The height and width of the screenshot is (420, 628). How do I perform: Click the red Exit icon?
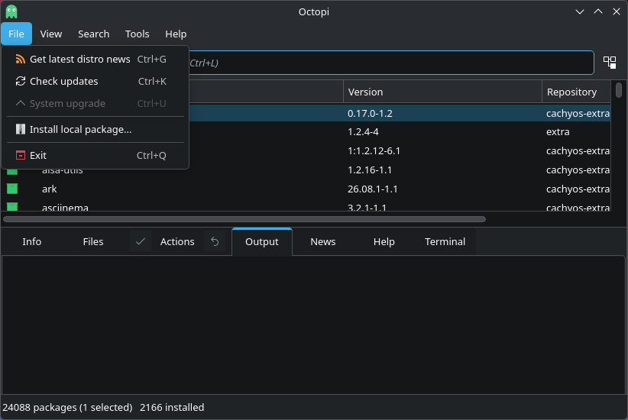click(20, 155)
